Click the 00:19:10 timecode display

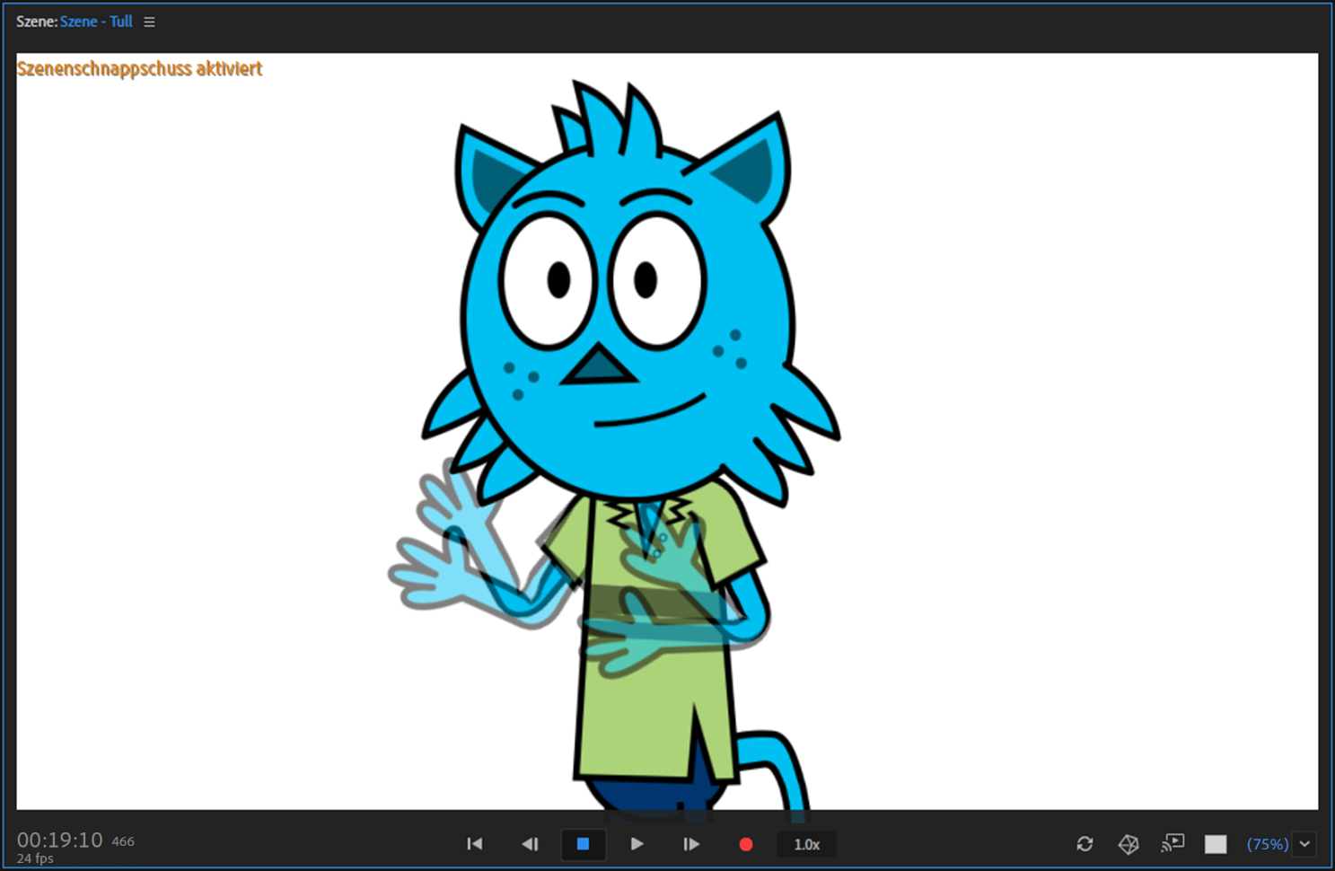click(60, 840)
